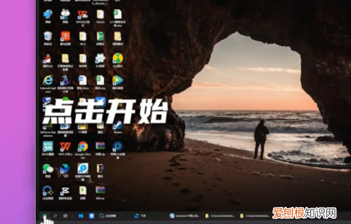
Task: Select the VLX folder on desktop
Action: (x=82, y=38)
